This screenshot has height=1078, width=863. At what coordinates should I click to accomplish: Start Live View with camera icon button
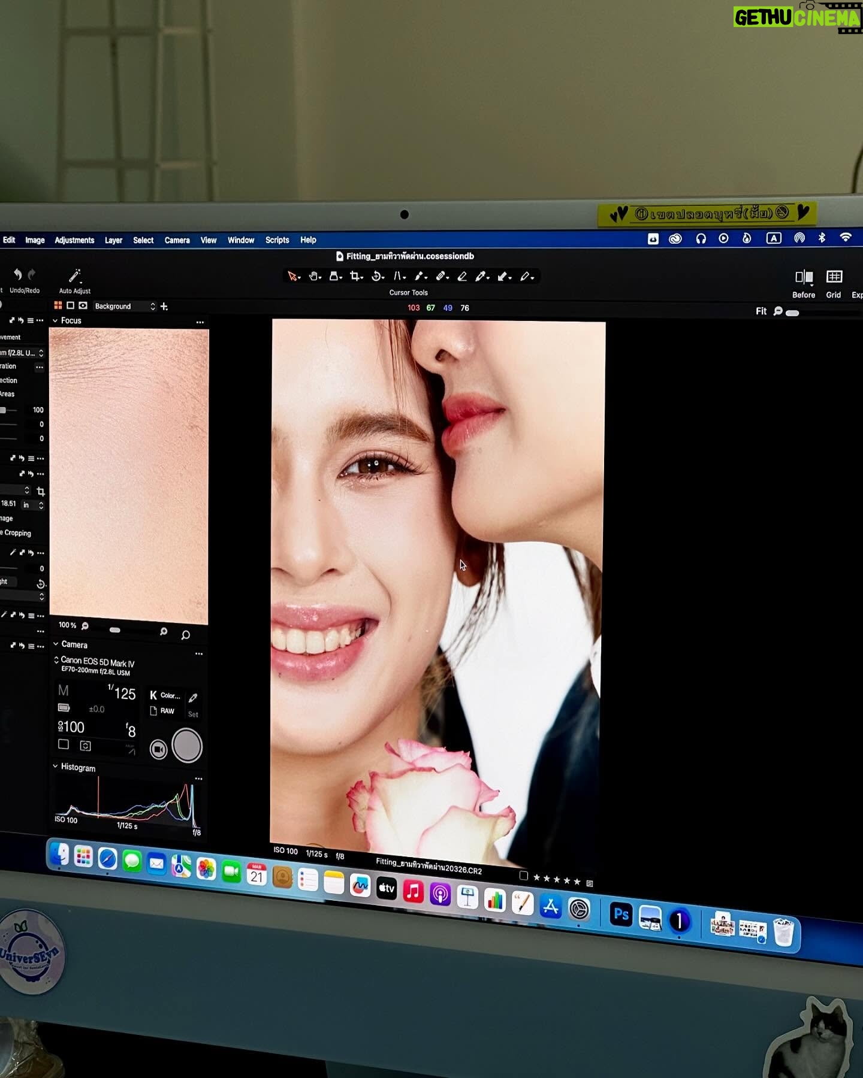(x=158, y=749)
